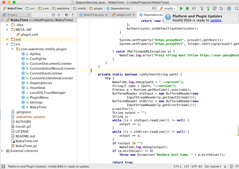Collapse the META-INF folder

[x=7, y=30]
